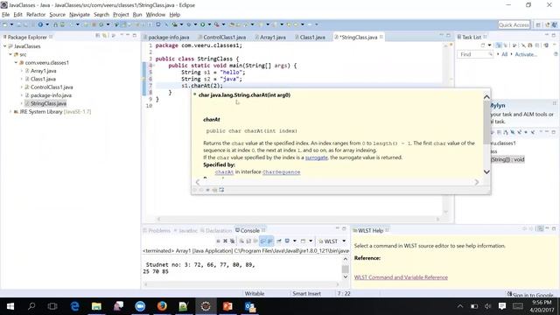560x315 pixels.
Task: Toggle Show Console When Standard Out Changes
Action: coord(263,241)
